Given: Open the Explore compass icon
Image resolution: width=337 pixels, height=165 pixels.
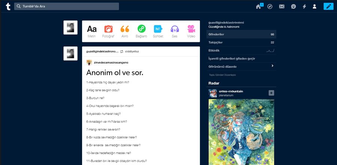Looking at the screenshot, I should 270,6.
